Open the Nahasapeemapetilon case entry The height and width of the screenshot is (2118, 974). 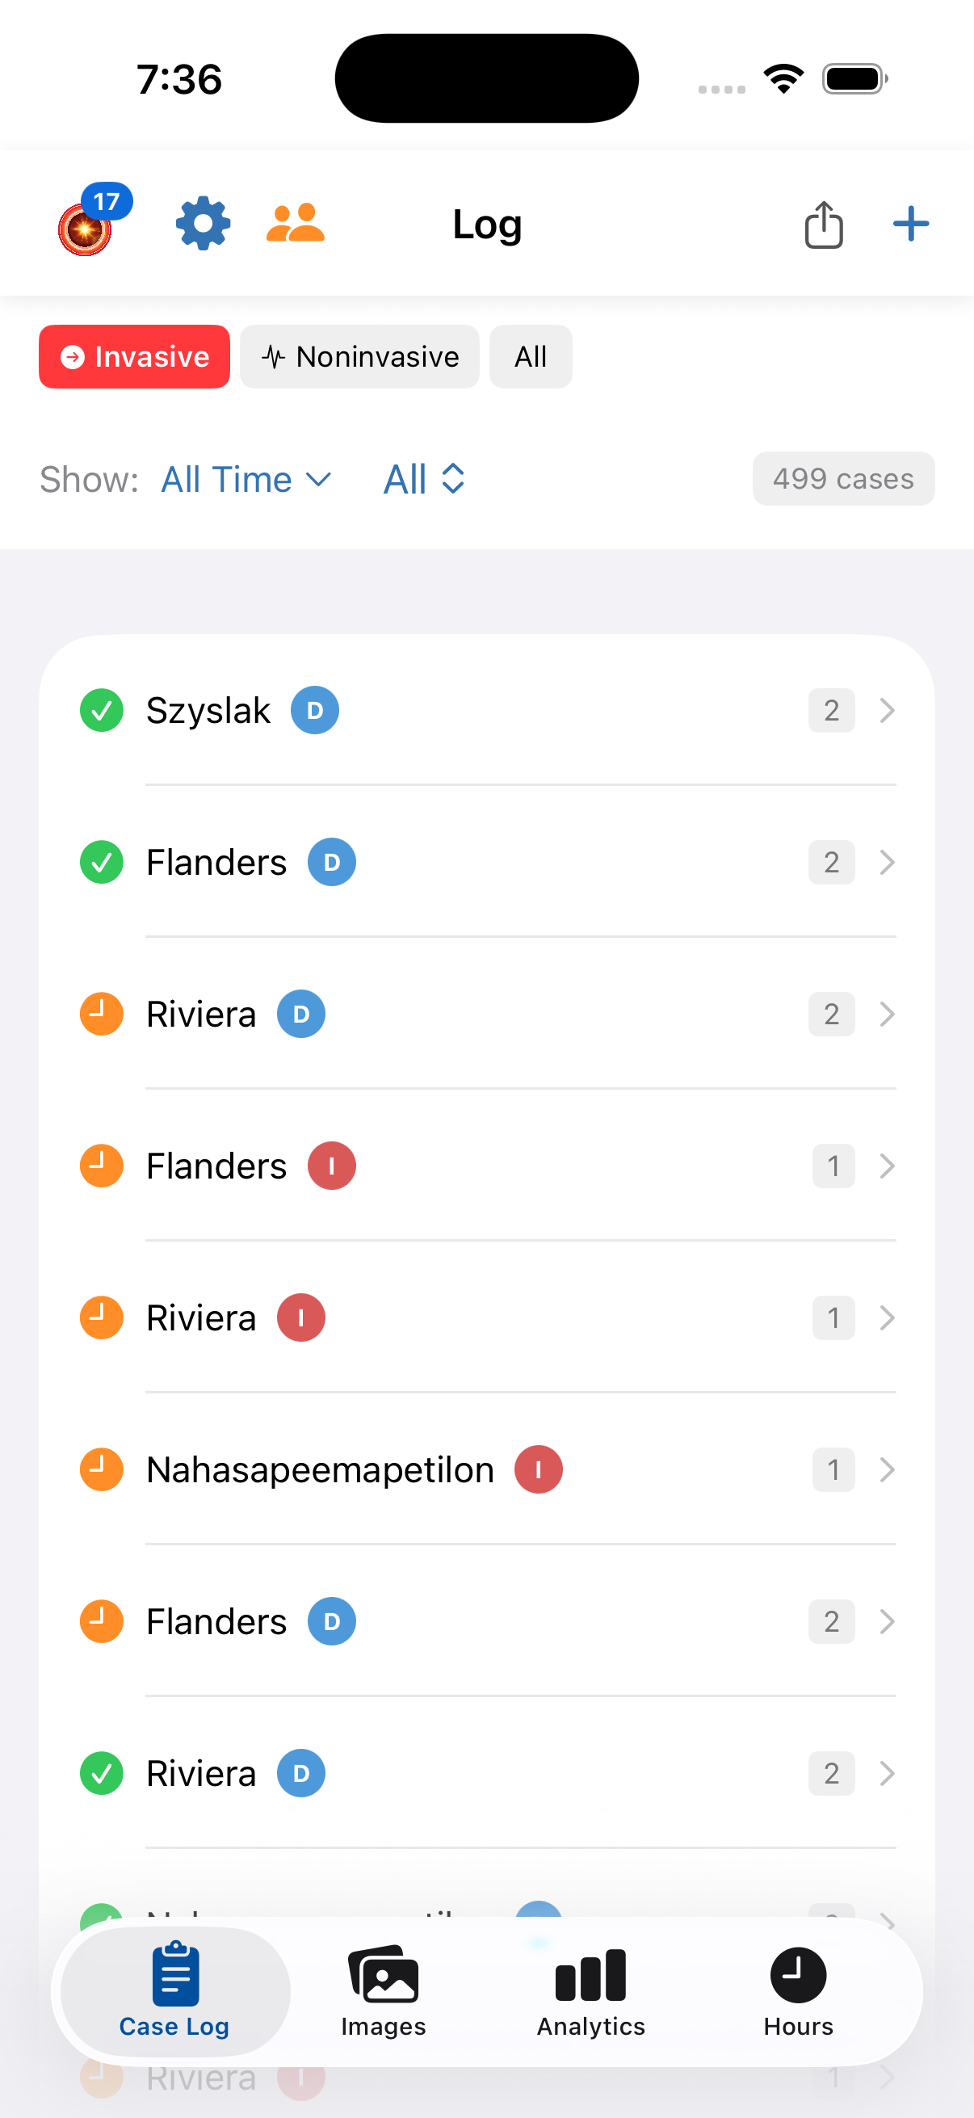click(320, 1469)
